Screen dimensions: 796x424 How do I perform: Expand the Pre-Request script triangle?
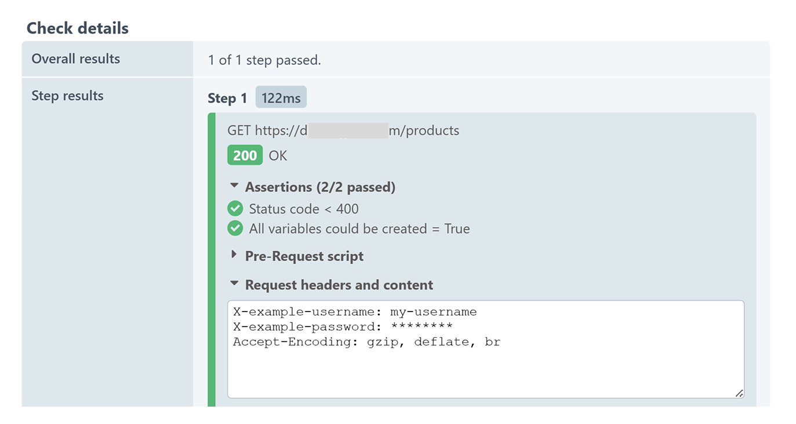click(x=234, y=255)
